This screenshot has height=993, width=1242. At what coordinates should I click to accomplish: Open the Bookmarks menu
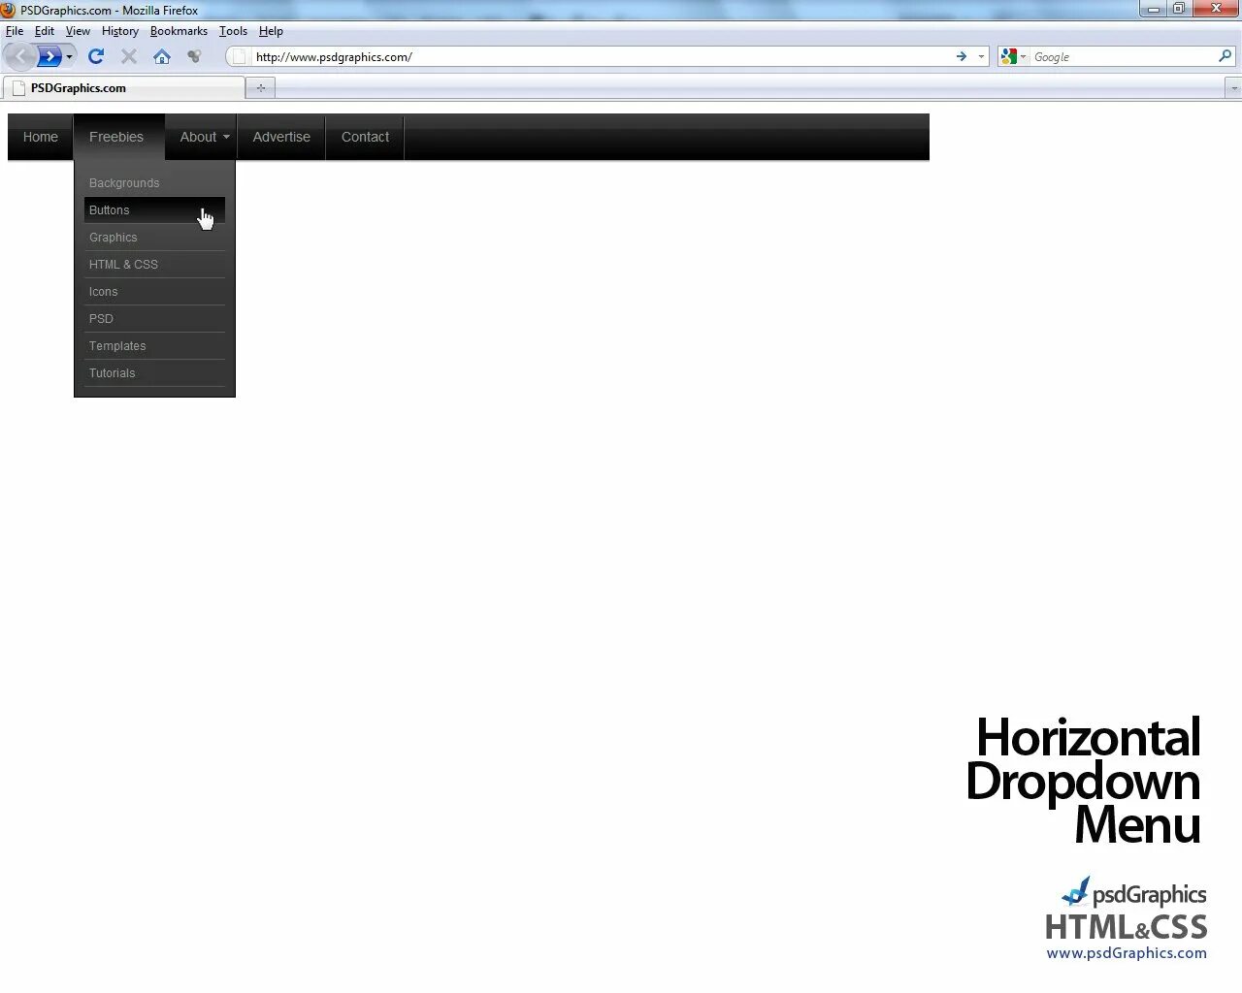pos(179,31)
